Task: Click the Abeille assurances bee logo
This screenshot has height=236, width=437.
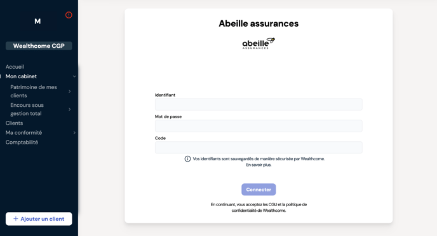Action: pyautogui.click(x=259, y=43)
